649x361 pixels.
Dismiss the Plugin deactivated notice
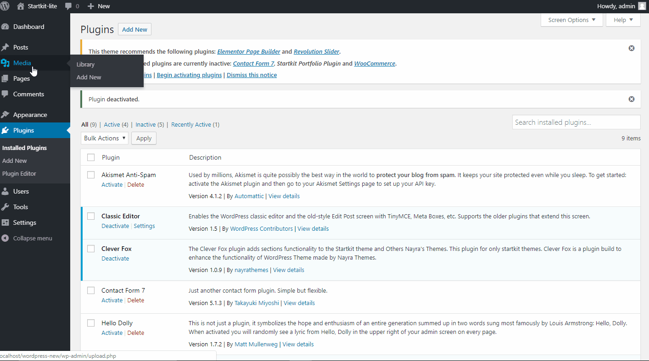[x=632, y=99]
